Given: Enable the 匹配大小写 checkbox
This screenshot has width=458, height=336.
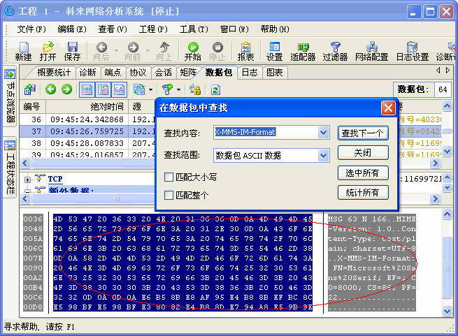Looking at the screenshot, I should click(x=169, y=177).
